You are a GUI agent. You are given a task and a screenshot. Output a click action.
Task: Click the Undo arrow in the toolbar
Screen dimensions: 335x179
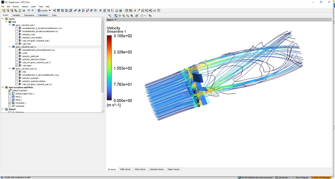point(29,11)
